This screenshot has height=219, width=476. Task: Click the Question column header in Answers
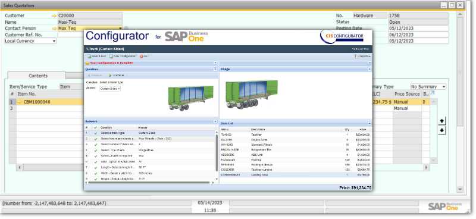[107, 127]
